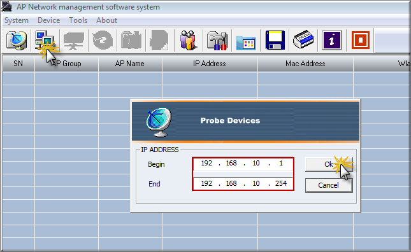Viewport: 411px width, 252px height.
Task: Click the AP Name column header
Action: pyautogui.click(x=130, y=64)
